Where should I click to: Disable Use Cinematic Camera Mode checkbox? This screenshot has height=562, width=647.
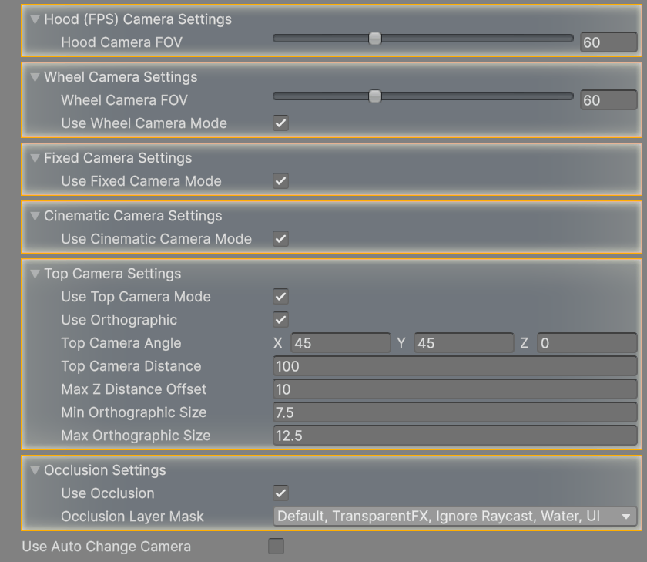[280, 239]
